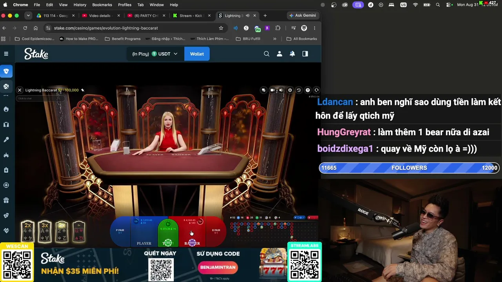Reload the Stake page
This screenshot has height=282, width=502.
[25, 28]
